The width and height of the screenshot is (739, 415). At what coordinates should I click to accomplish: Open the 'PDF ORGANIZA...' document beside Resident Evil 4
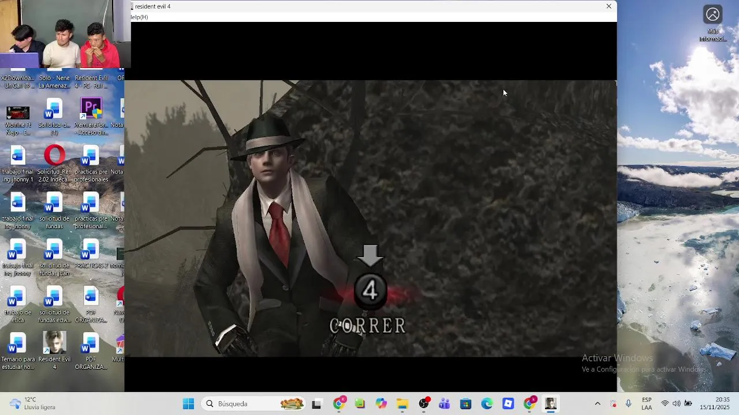tap(91, 351)
